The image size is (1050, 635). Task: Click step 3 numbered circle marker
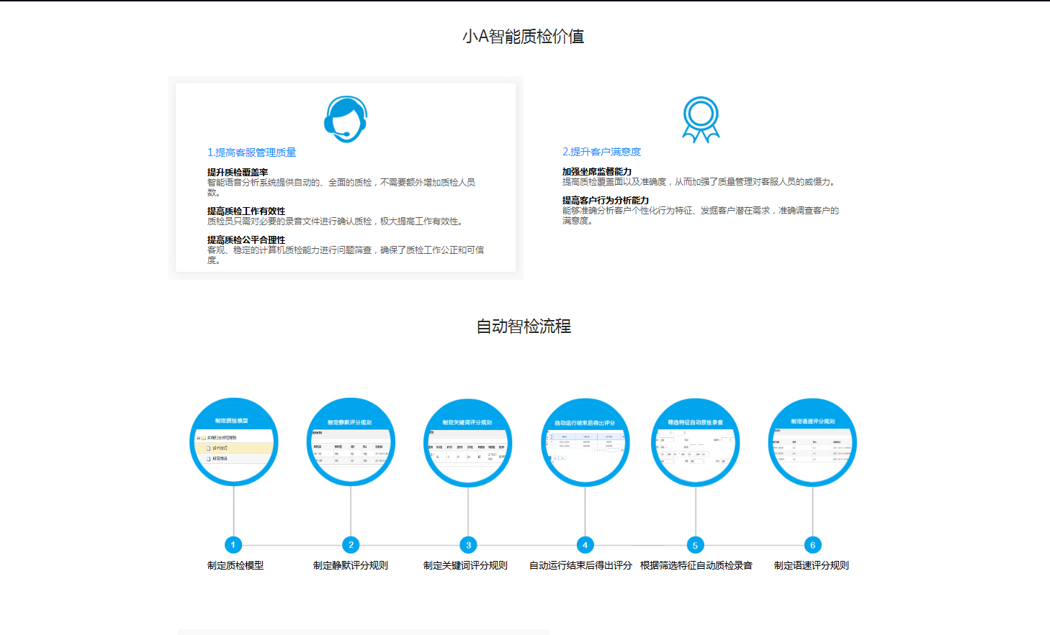point(468,545)
